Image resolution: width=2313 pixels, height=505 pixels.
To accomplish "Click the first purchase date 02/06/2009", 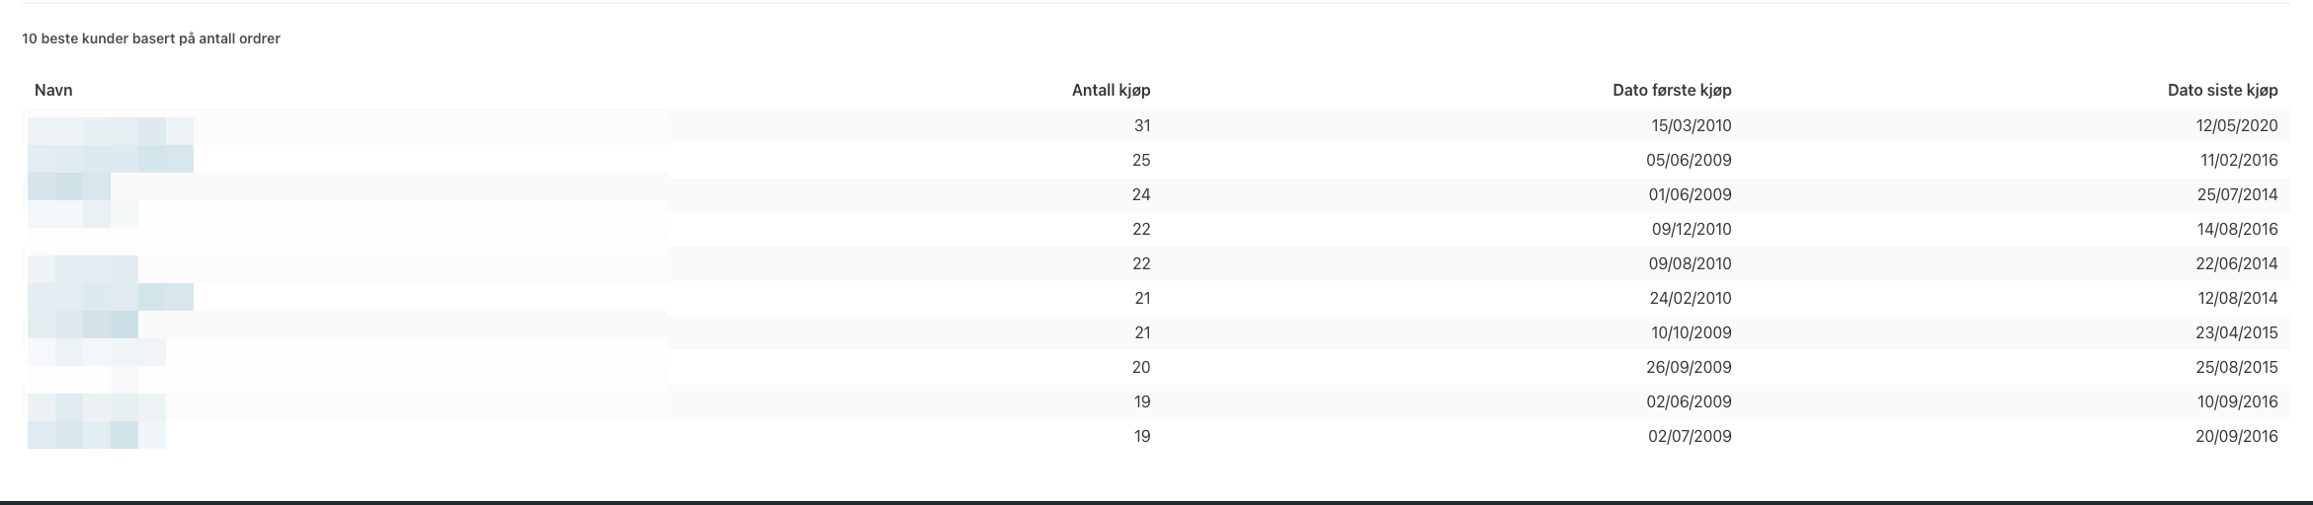I will tap(1690, 401).
